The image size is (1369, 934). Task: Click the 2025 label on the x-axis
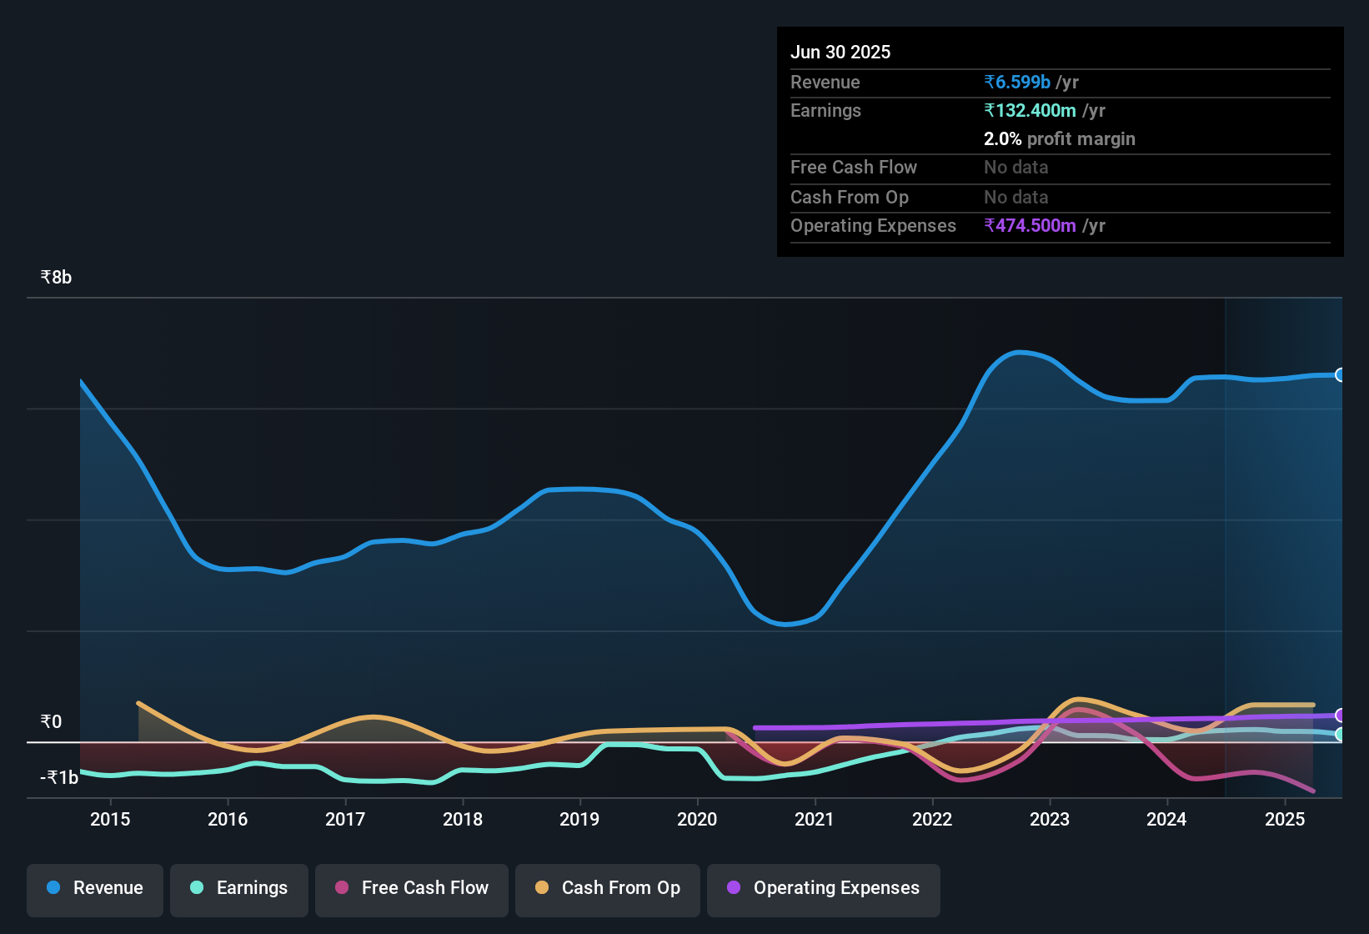pyautogui.click(x=1286, y=820)
